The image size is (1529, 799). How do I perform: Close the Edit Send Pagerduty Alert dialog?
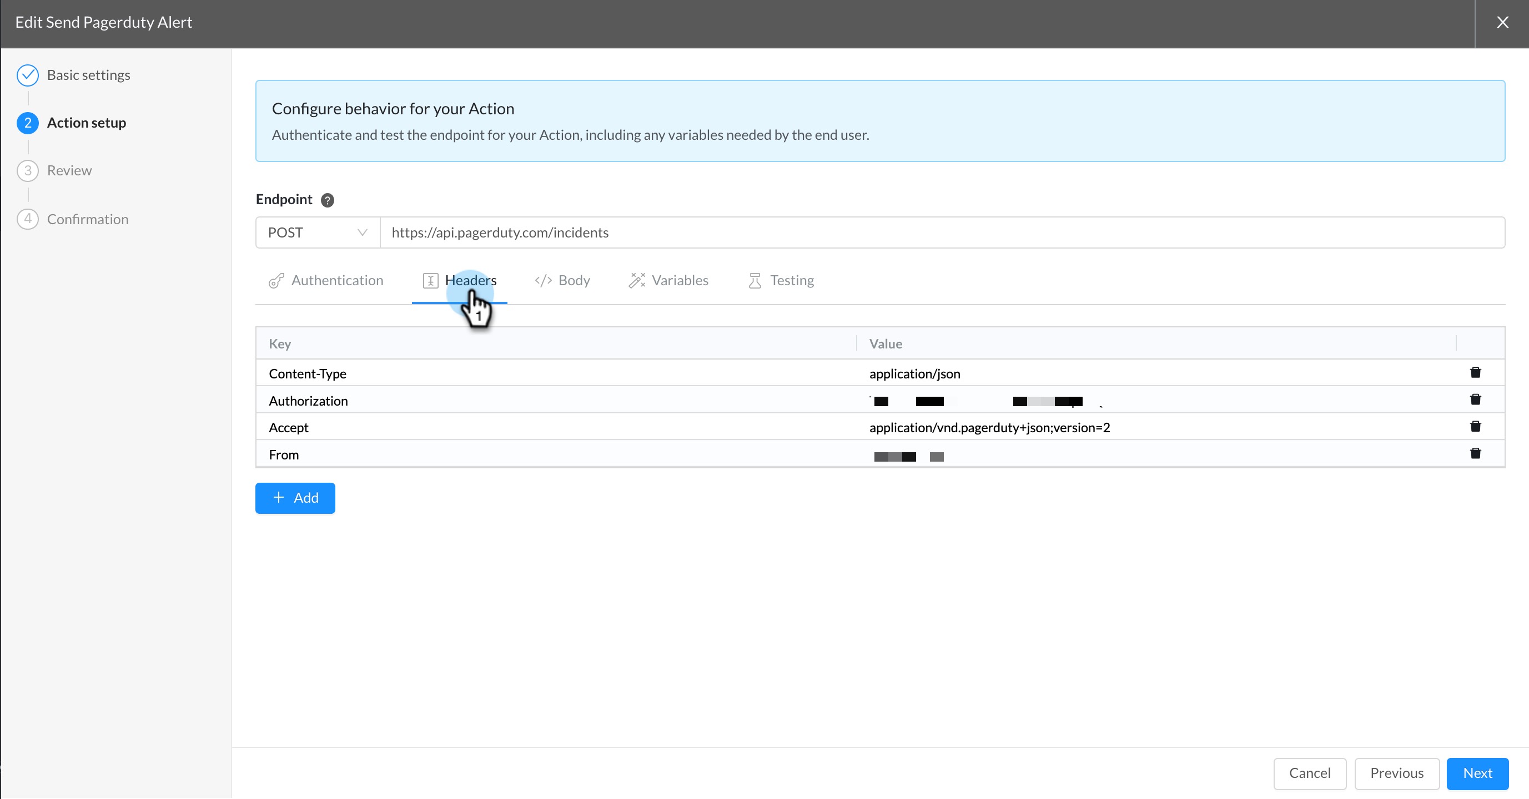[x=1502, y=23]
